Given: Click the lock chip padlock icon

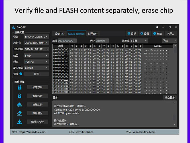Looking at the screenshot, I should (x=19, y=87).
